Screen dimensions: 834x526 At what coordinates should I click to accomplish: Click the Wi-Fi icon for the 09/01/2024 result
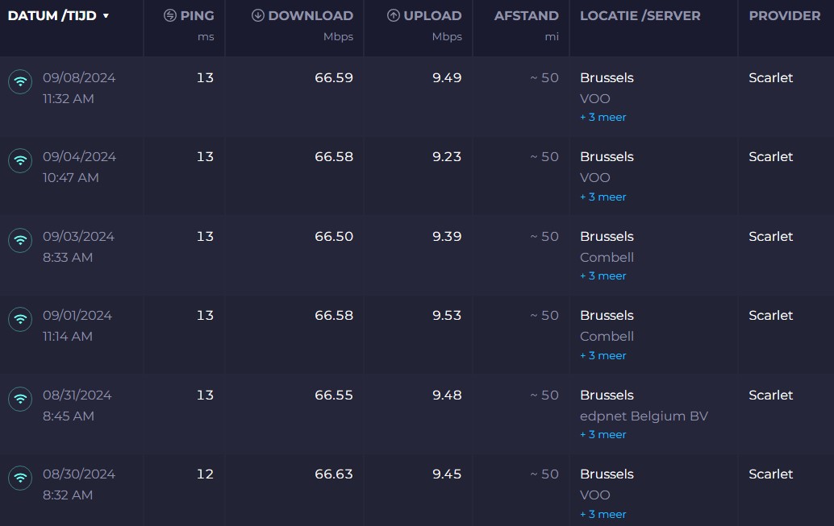(x=20, y=319)
